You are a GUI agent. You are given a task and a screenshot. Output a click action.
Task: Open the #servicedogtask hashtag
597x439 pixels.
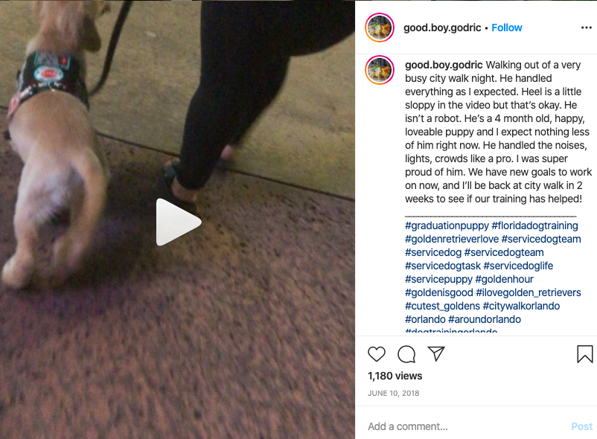click(443, 266)
